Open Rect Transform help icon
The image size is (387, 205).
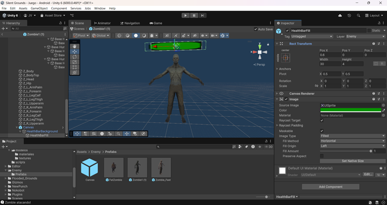pyautogui.click(x=374, y=44)
